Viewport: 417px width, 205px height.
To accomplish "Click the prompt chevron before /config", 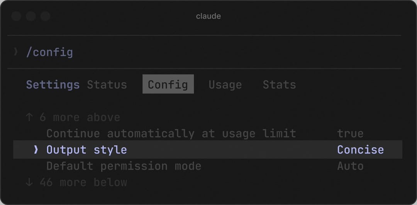I will [x=16, y=52].
